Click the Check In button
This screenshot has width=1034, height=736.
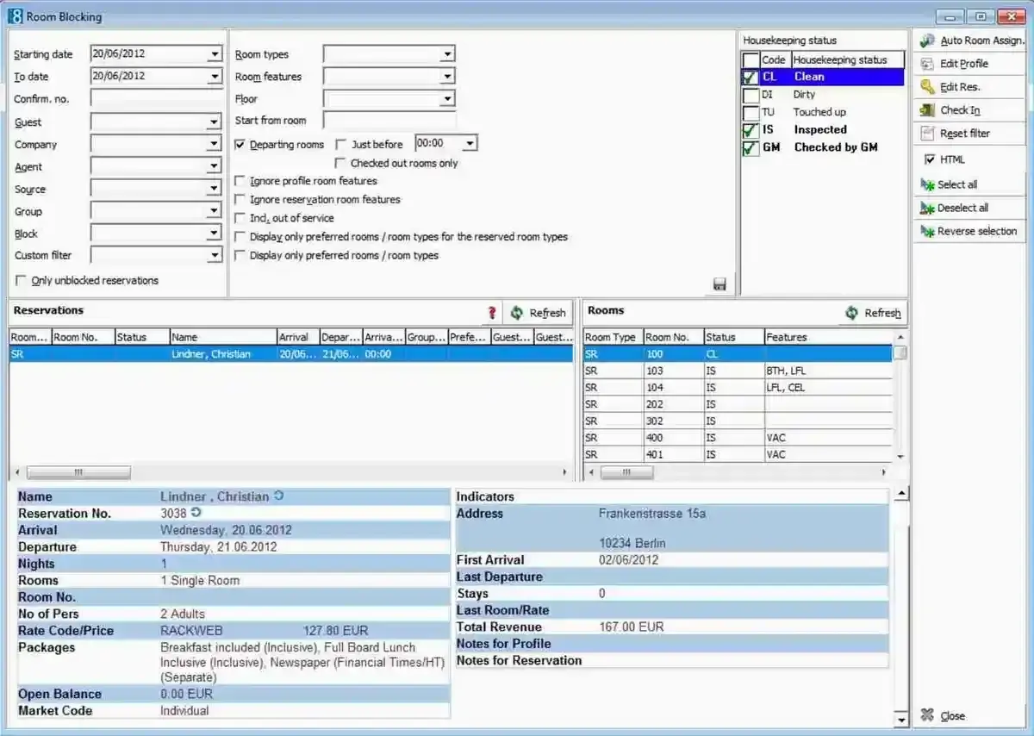[x=969, y=110]
